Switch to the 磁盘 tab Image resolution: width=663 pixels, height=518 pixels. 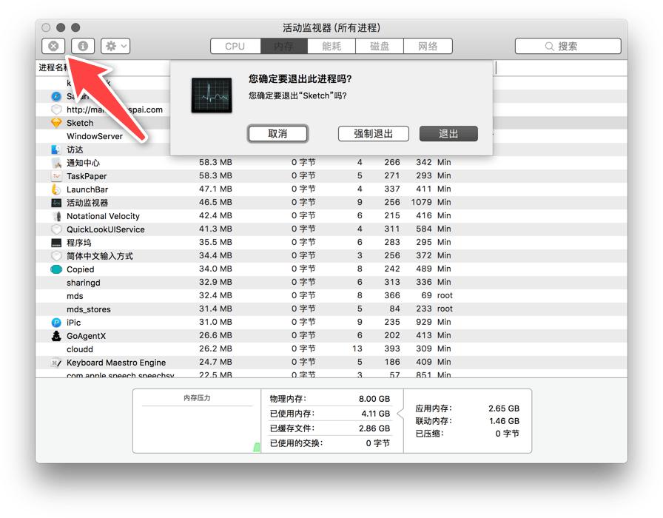[x=380, y=46]
